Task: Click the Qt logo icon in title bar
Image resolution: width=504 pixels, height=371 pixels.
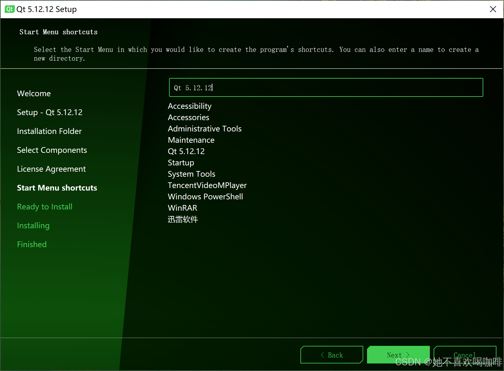Action: pos(10,9)
